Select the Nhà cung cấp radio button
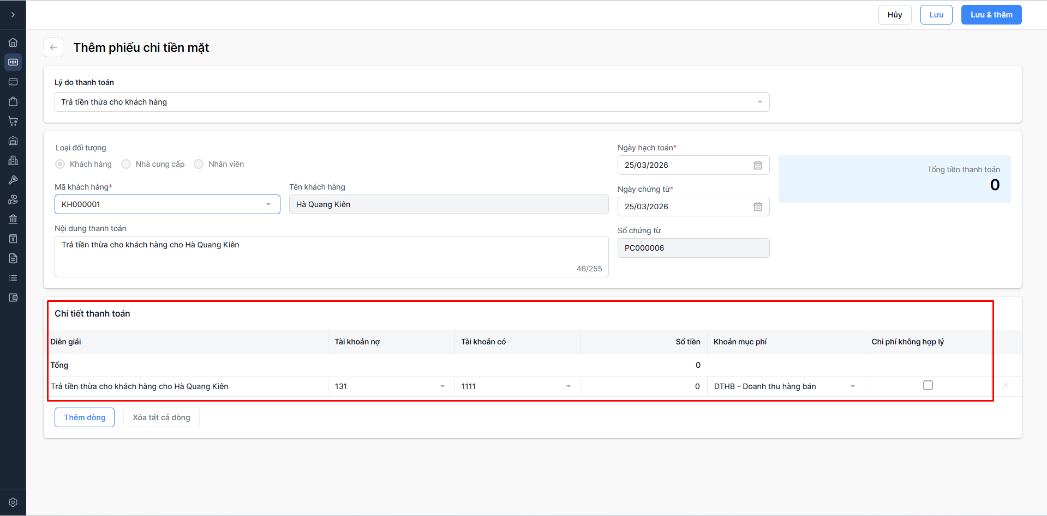The width and height of the screenshot is (1047, 516). [126, 164]
